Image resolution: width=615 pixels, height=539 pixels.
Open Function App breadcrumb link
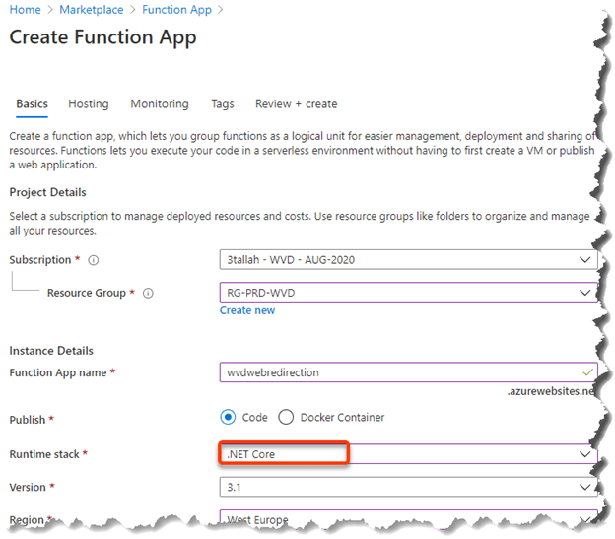[176, 10]
